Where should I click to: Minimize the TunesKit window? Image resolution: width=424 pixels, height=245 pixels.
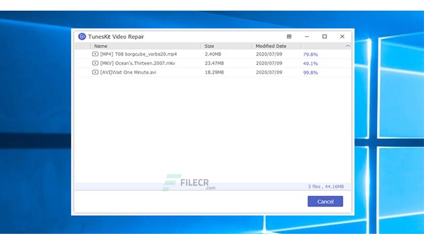tap(307, 36)
